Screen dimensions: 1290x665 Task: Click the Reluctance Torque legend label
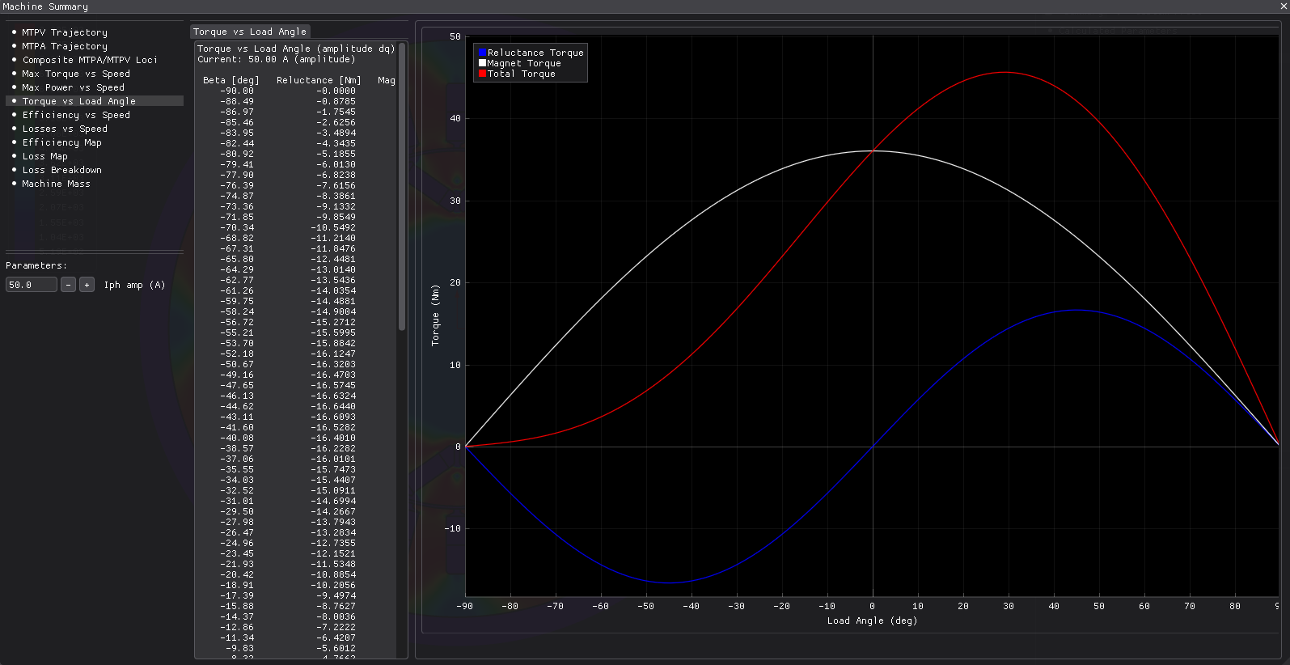[535, 53]
